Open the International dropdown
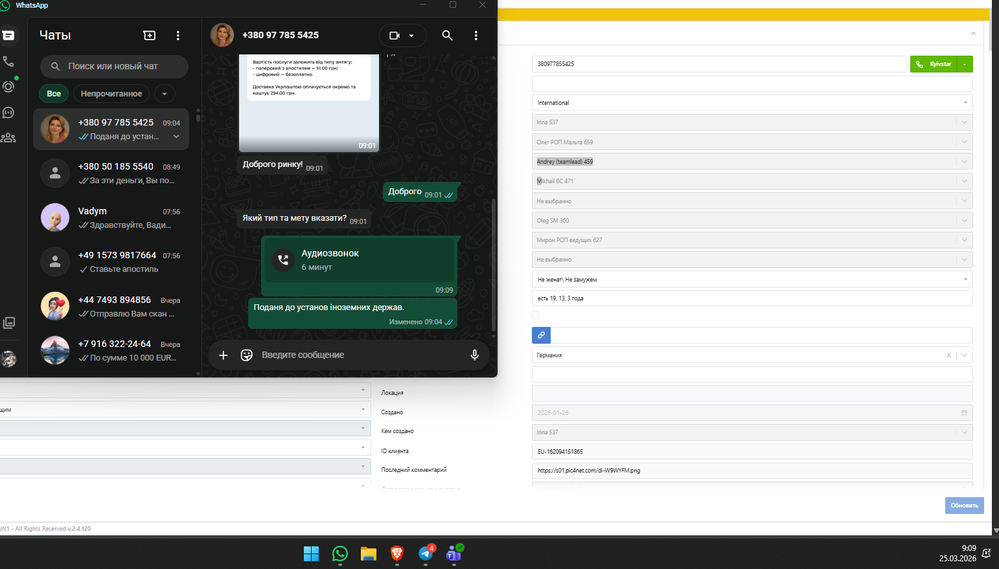 tap(752, 103)
